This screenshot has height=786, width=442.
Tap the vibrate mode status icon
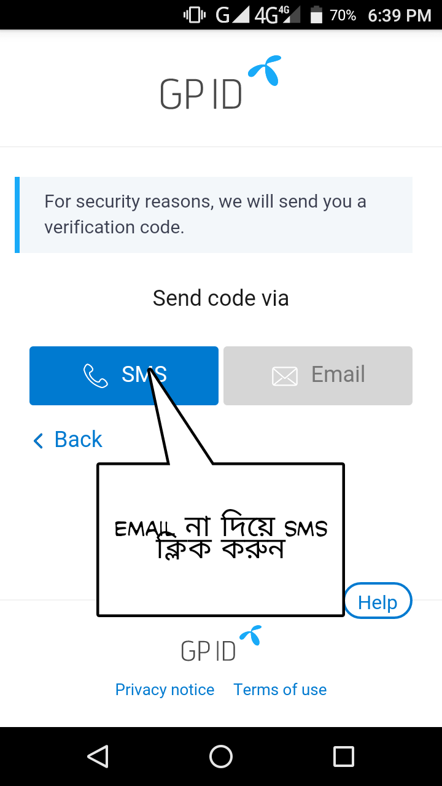[x=195, y=15]
